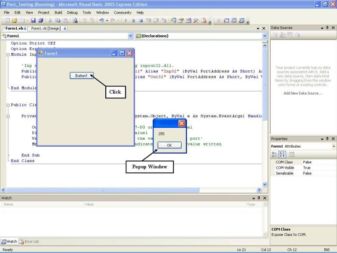This screenshot has height=253, width=337.
Task: Close the 255 message popup window
Action: point(182,123)
